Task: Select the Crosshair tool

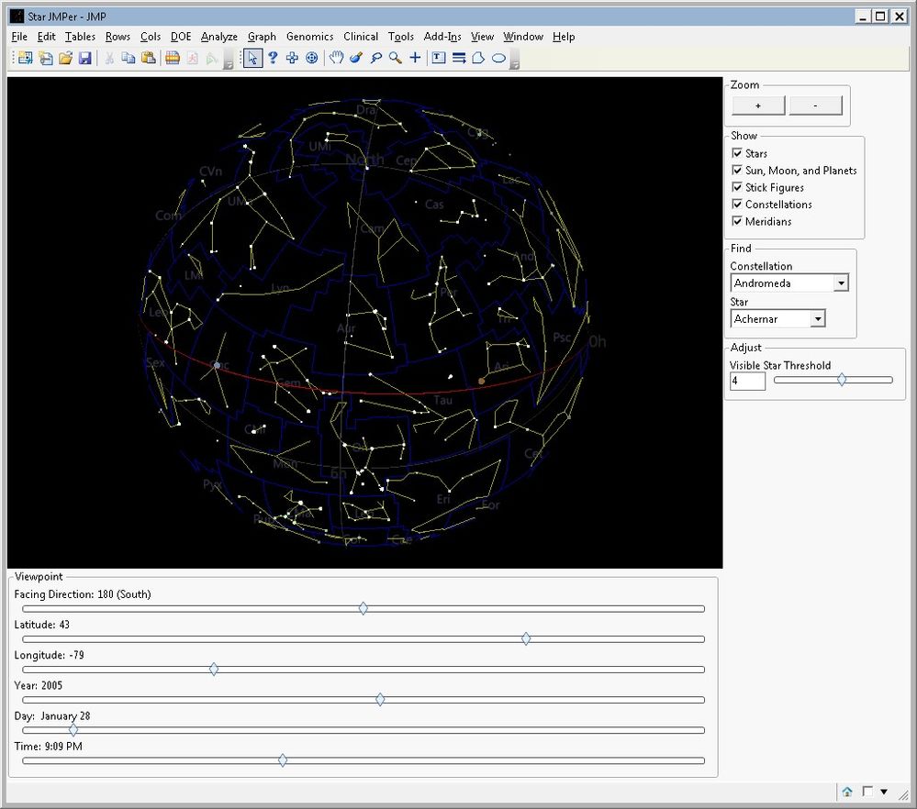Action: 415,58
